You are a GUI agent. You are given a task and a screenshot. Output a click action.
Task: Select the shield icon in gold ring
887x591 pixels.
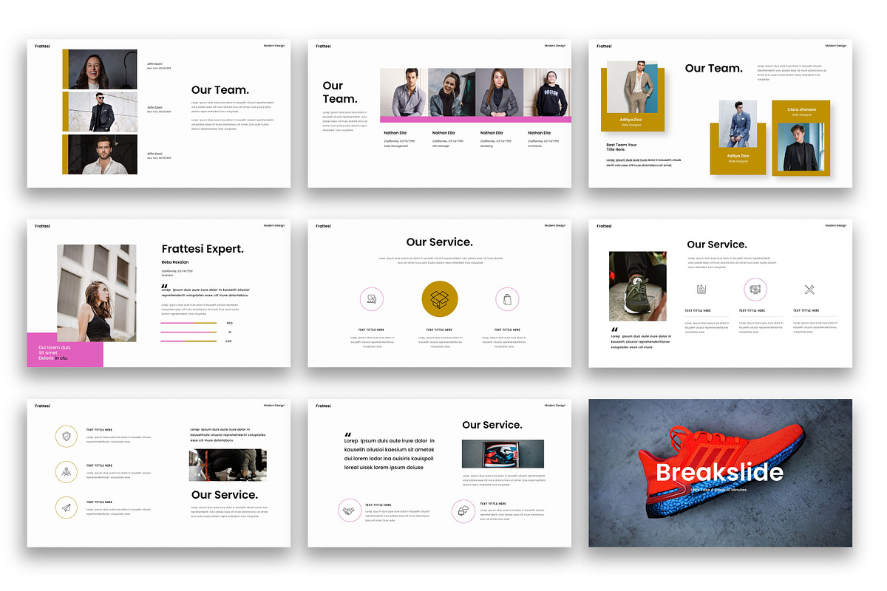(66, 436)
